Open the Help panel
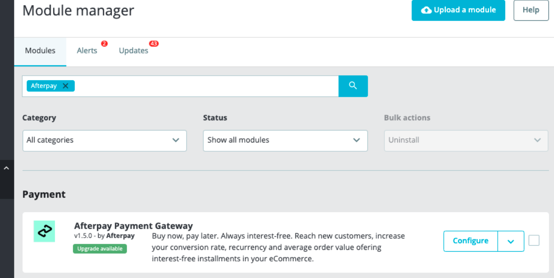This screenshot has width=554, height=278. (530, 10)
